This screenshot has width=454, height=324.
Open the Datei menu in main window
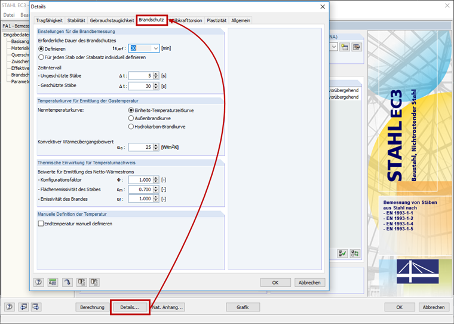coord(9,15)
